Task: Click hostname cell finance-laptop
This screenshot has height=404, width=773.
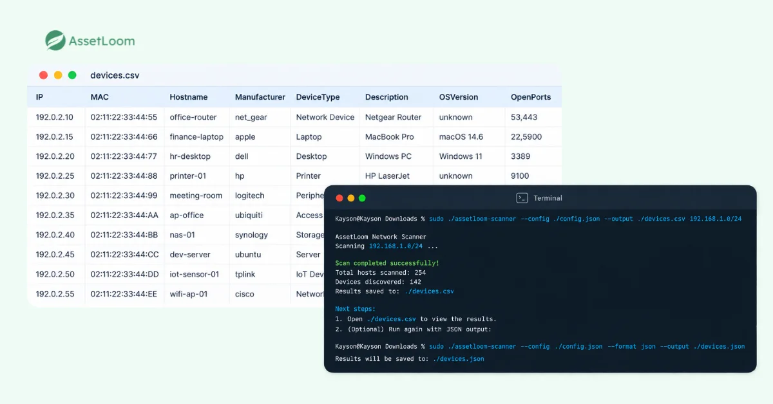Action: pyautogui.click(x=196, y=137)
